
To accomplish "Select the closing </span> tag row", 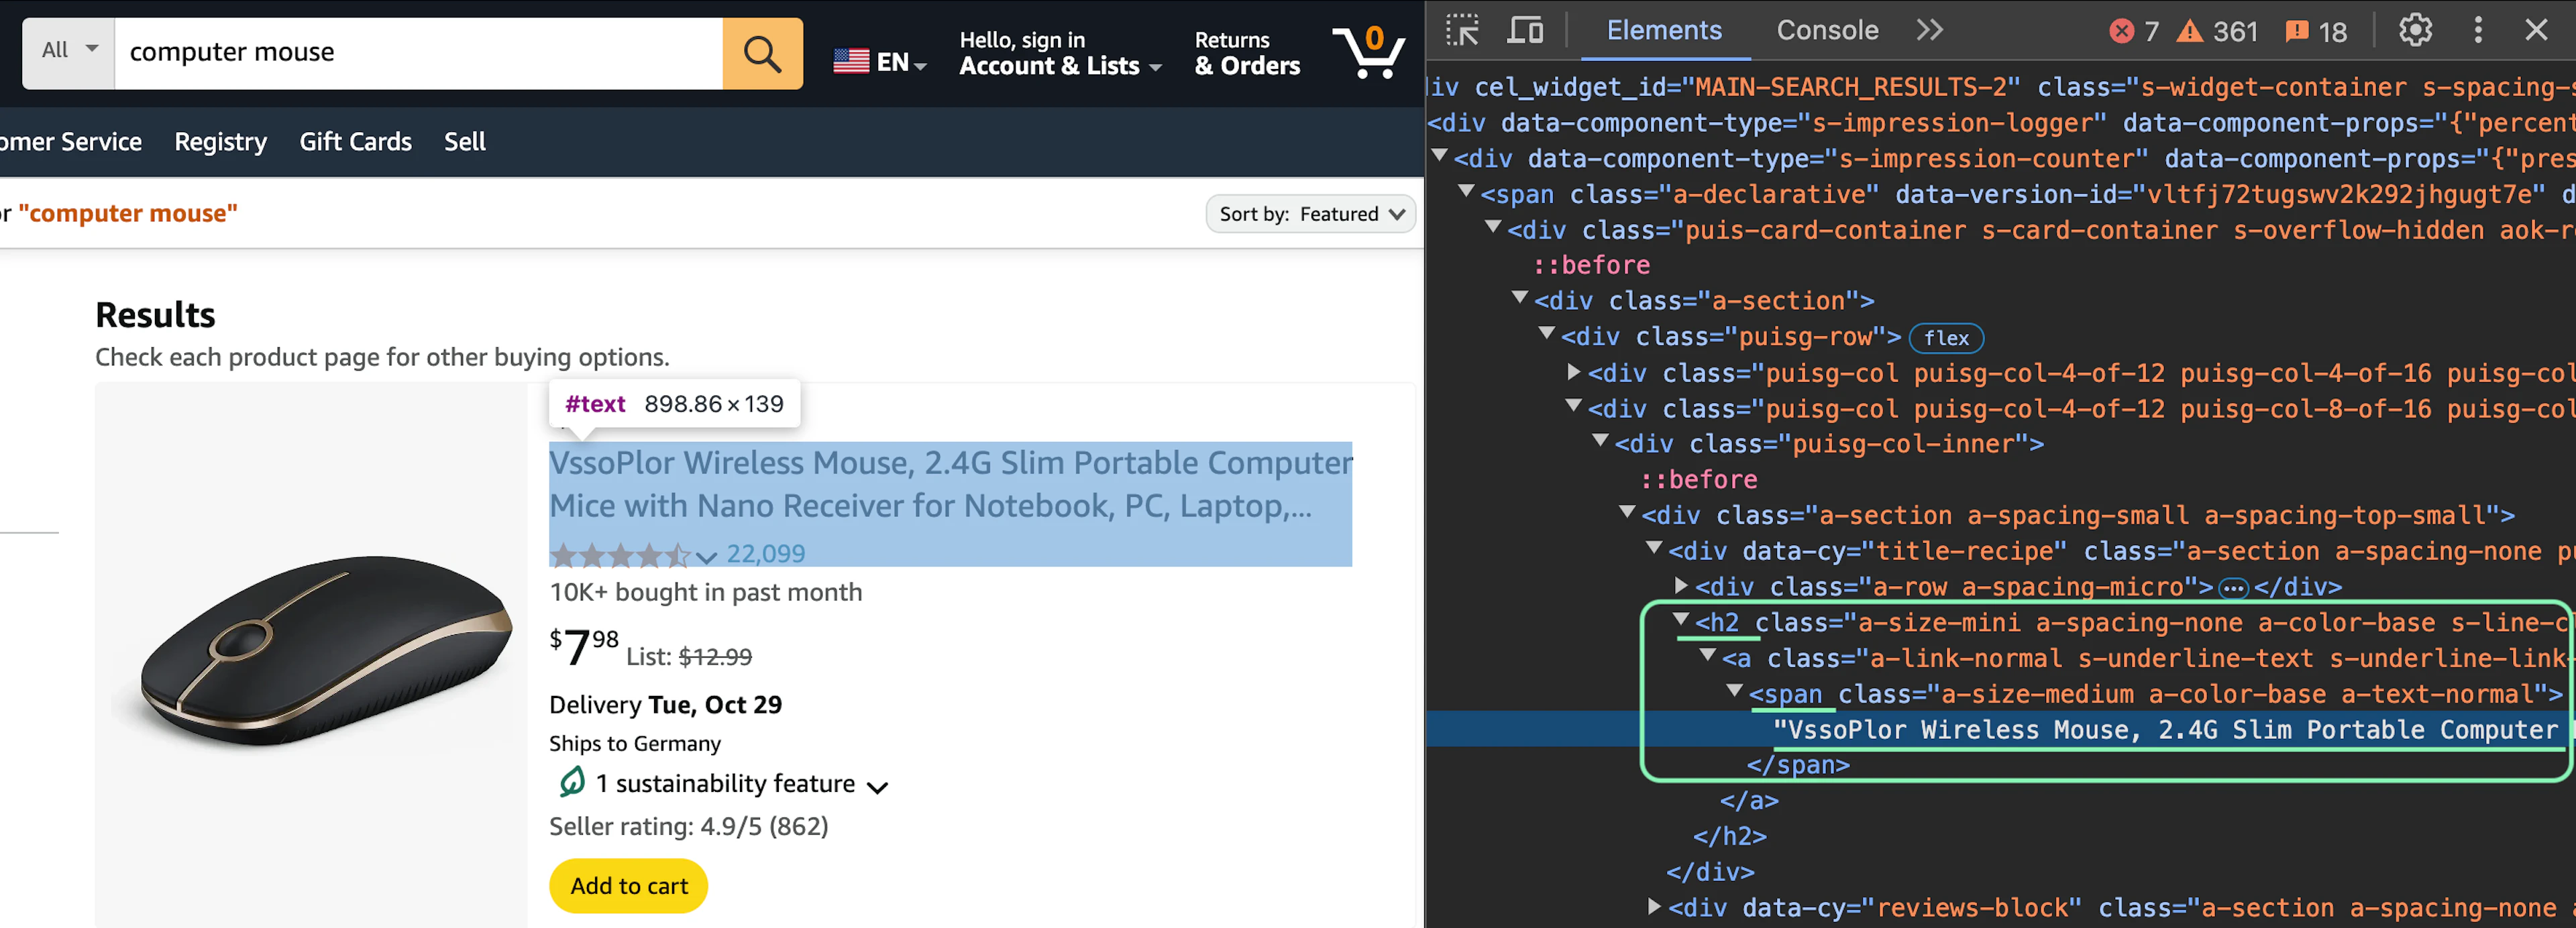I will click(x=1798, y=765).
